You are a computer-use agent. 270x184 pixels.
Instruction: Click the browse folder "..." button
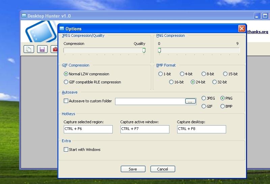[x=190, y=101]
